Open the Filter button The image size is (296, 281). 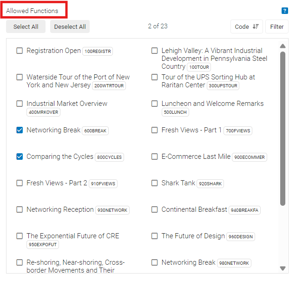(277, 26)
